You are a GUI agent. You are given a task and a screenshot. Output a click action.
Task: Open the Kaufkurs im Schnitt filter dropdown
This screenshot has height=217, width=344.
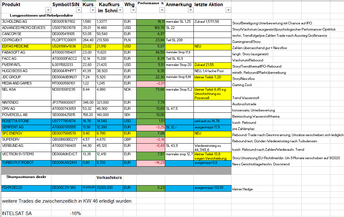(x=120, y=10)
